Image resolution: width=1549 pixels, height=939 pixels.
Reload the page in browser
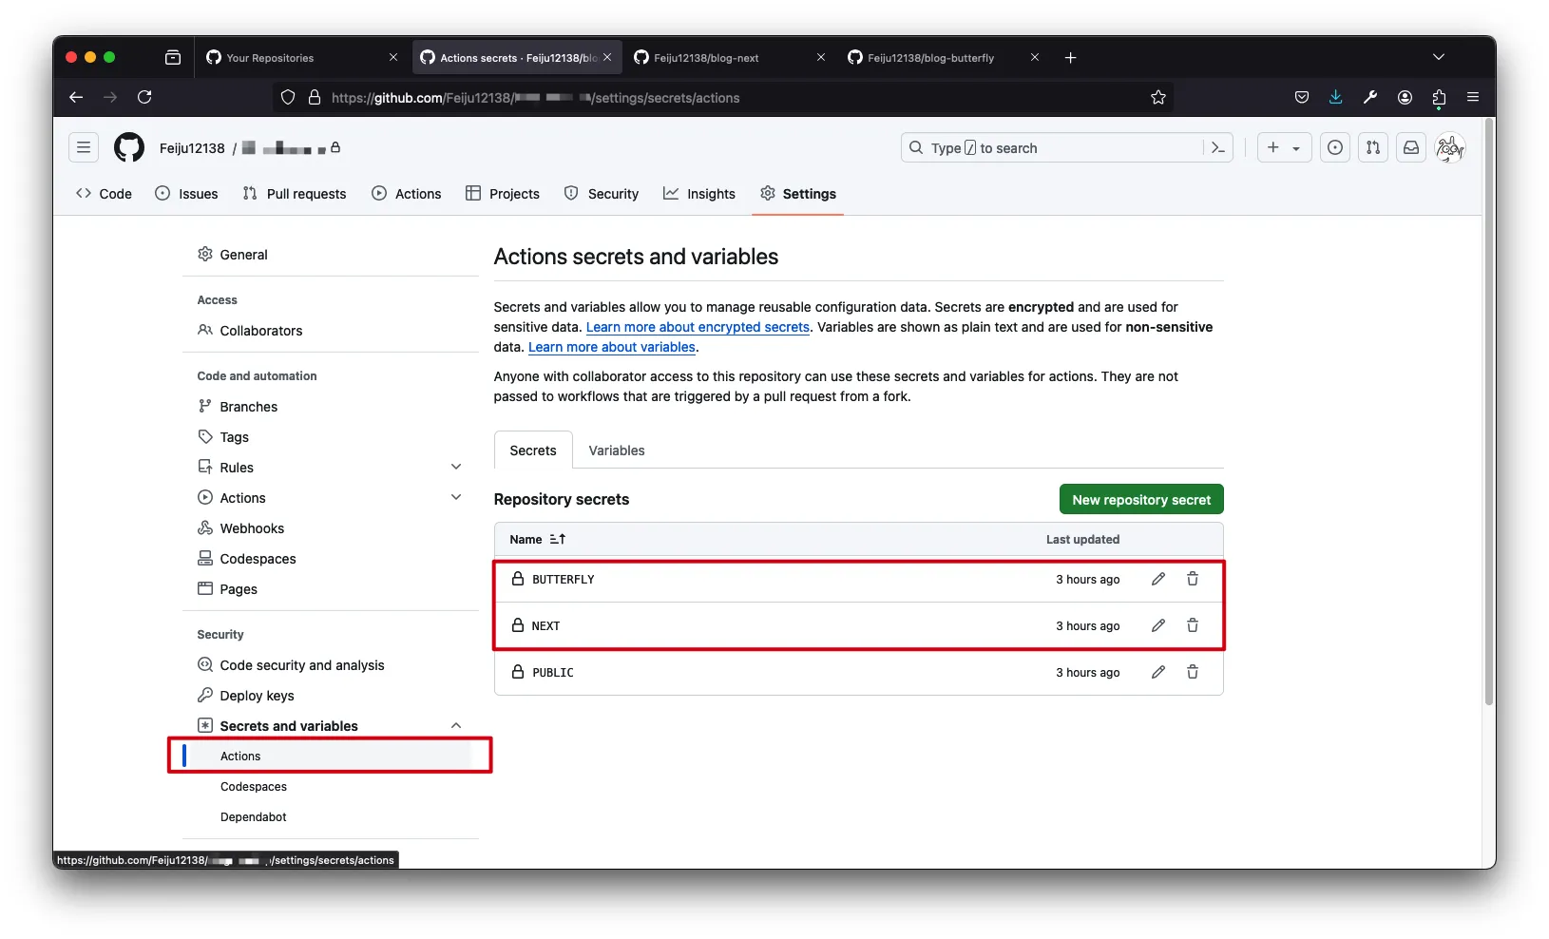click(x=144, y=98)
